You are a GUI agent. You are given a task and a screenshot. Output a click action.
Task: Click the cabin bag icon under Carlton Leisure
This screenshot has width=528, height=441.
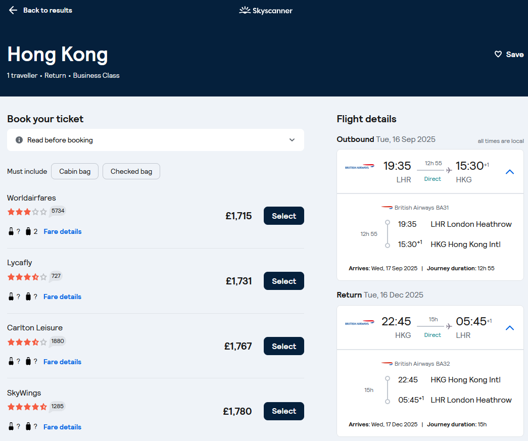click(10, 361)
